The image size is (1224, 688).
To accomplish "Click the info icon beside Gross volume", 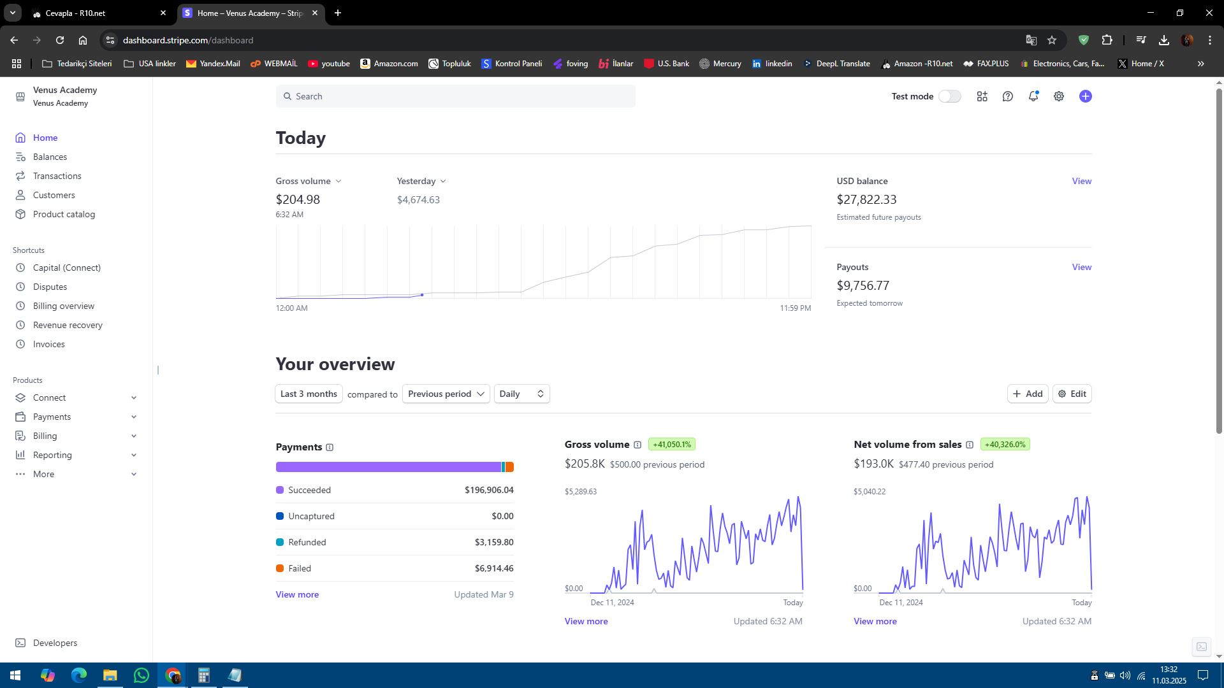I will coord(637,445).
